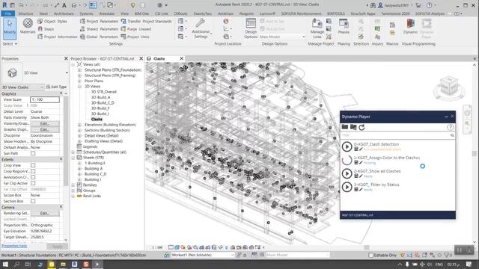Select the Modify tool
This screenshot has width=479, height=269.
coord(10,28)
